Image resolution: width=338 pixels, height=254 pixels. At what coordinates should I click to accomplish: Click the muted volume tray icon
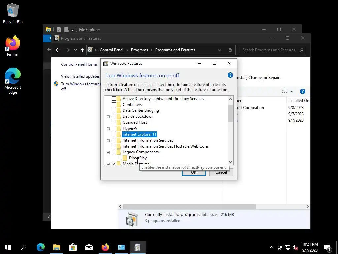[x=295, y=247]
